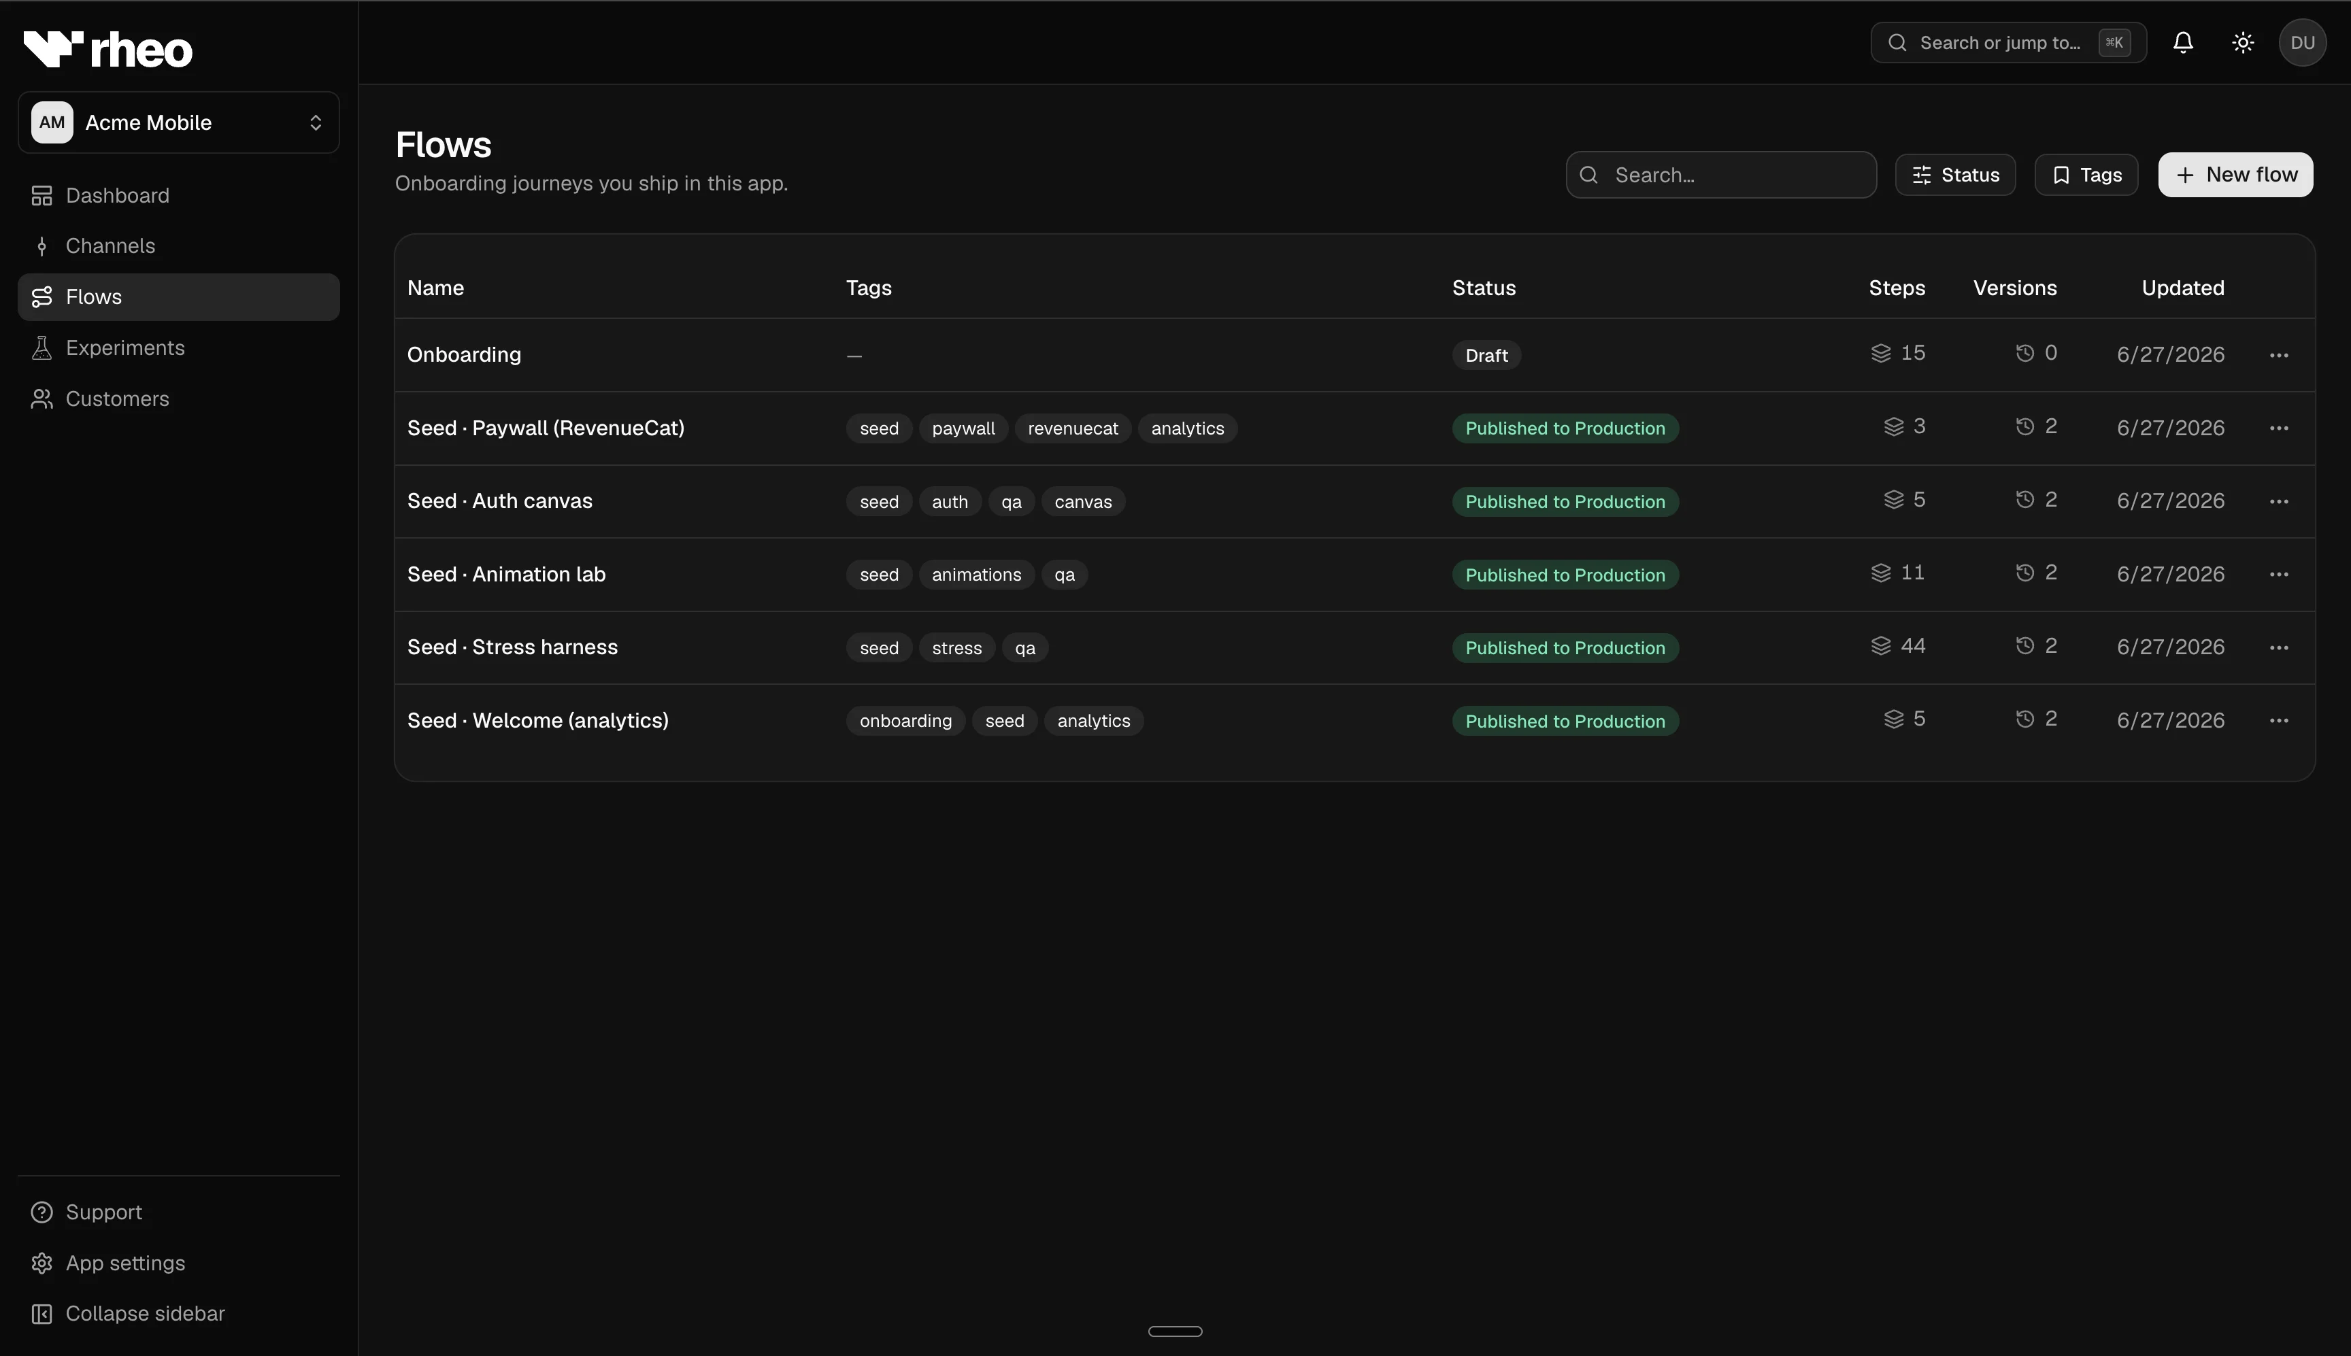The image size is (2351, 1356).
Task: Click the Versions column header
Action: pos(2015,288)
